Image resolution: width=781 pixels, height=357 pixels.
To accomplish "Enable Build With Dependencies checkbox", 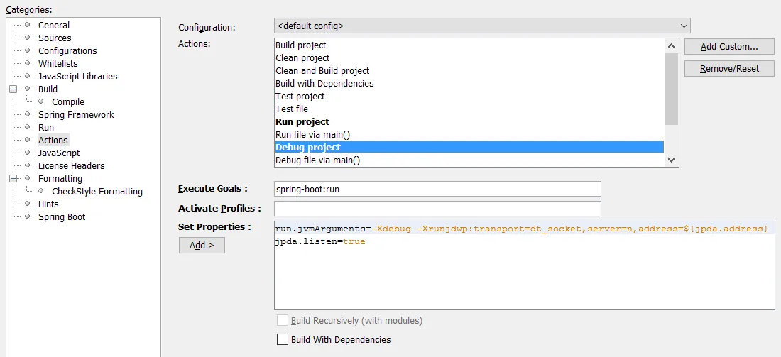I will point(283,339).
